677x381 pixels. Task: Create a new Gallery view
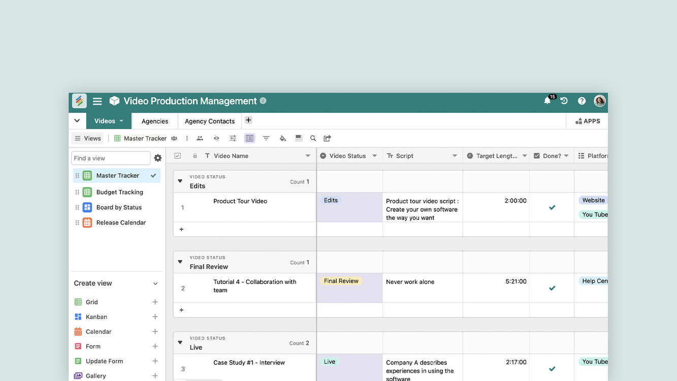(155, 375)
